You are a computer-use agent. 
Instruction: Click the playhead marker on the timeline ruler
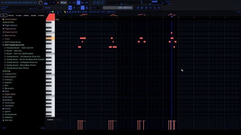172,16
